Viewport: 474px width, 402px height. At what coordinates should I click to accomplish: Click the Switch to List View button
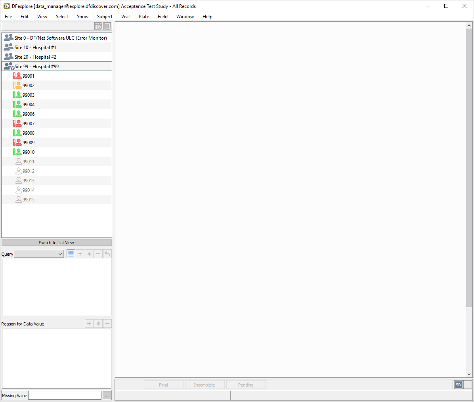57,243
